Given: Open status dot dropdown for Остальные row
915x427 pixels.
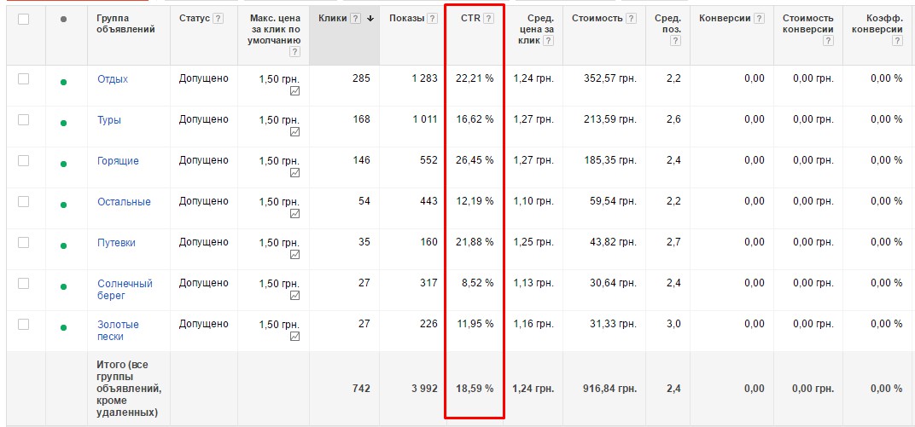Looking at the screenshot, I should click(x=63, y=205).
